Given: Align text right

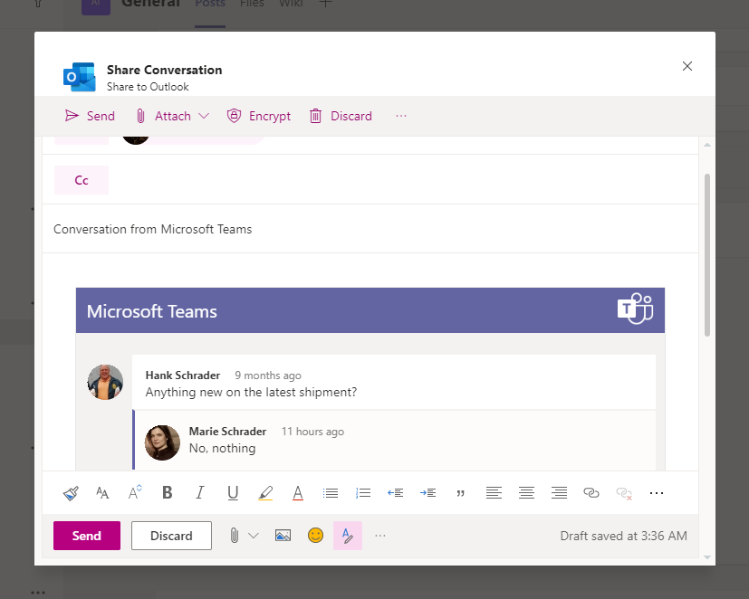Looking at the screenshot, I should point(559,493).
